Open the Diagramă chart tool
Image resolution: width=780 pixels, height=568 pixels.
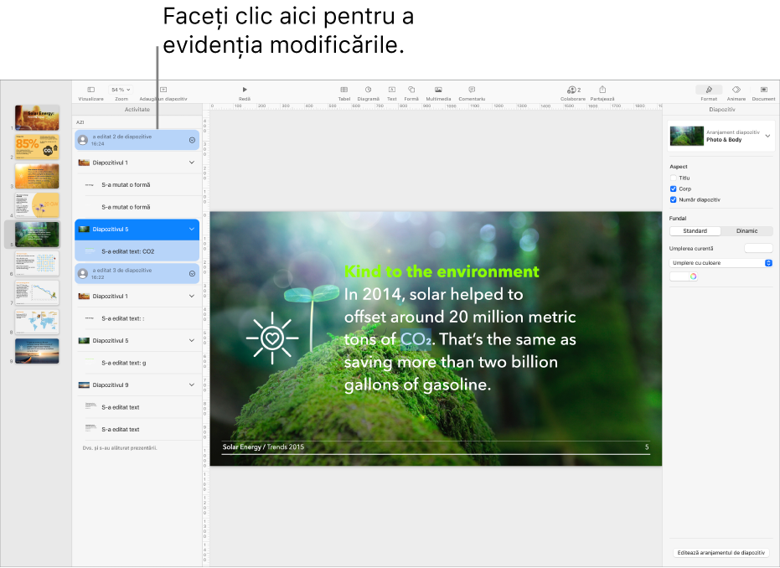point(368,90)
